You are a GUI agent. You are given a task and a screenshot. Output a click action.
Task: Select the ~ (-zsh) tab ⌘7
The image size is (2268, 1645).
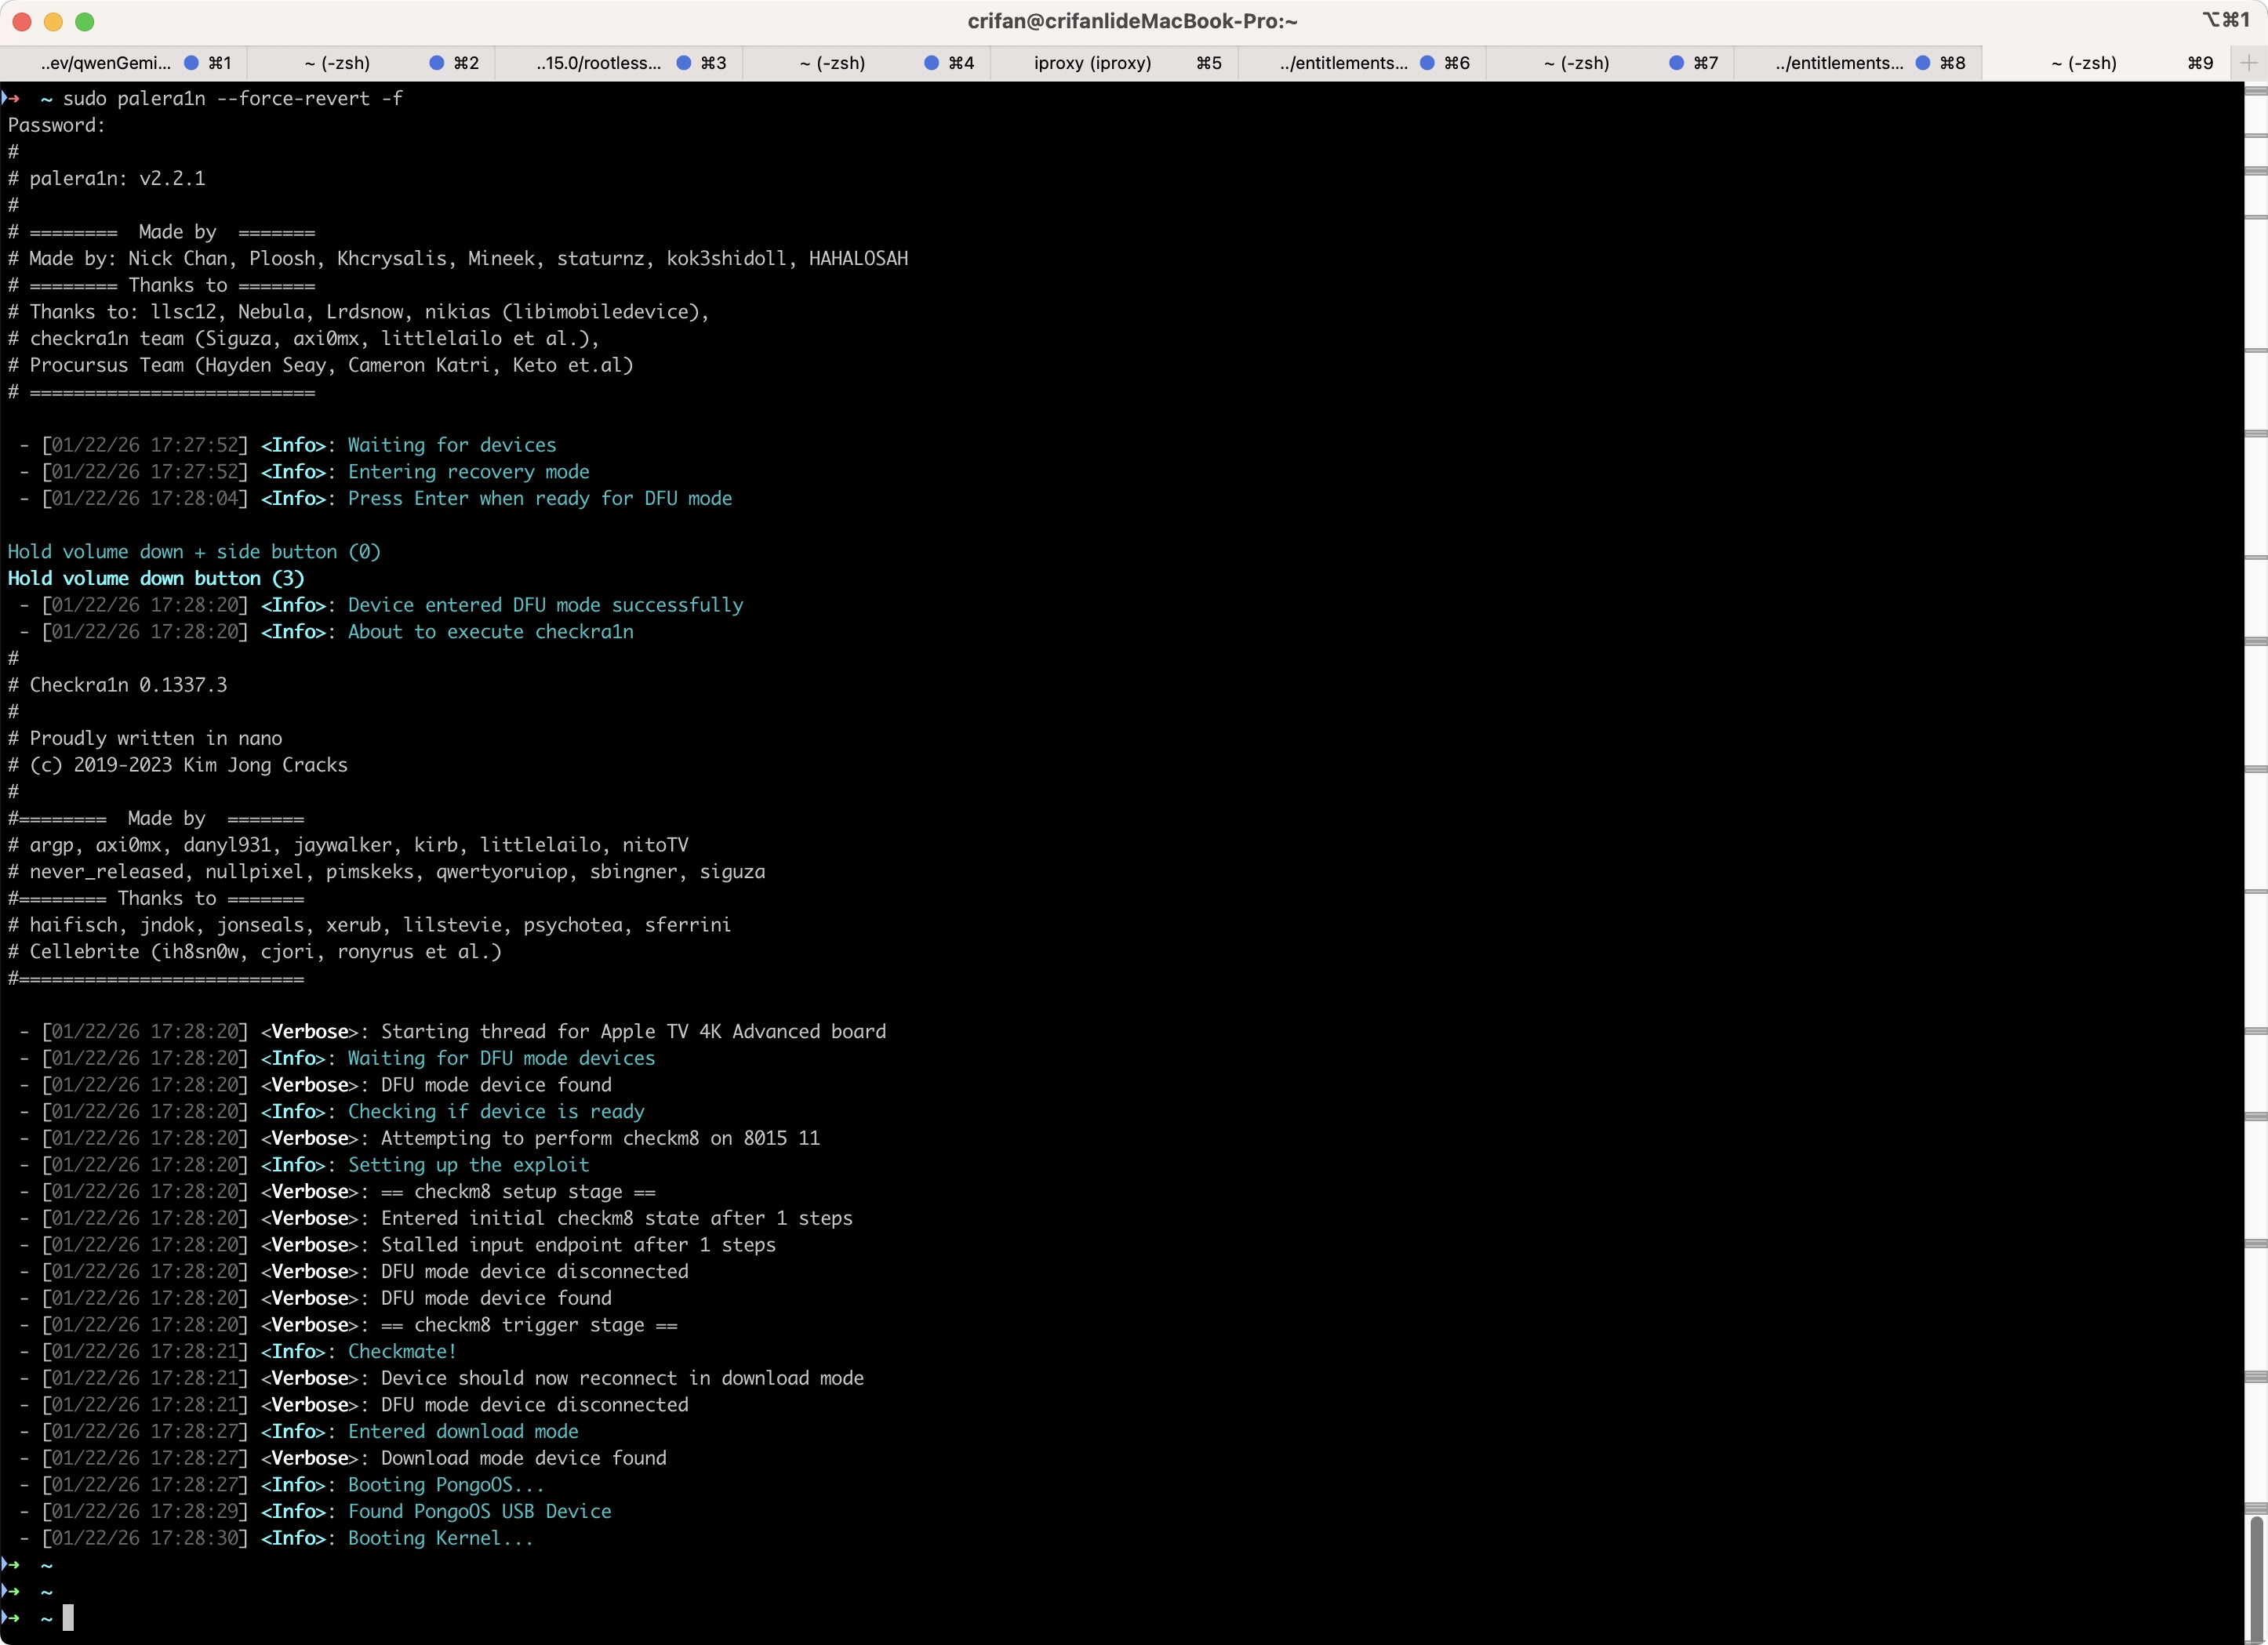[x=1610, y=63]
